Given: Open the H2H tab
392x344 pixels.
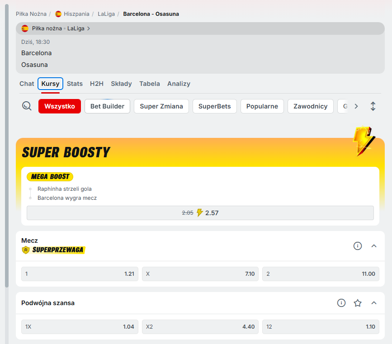Looking at the screenshot, I should point(97,84).
